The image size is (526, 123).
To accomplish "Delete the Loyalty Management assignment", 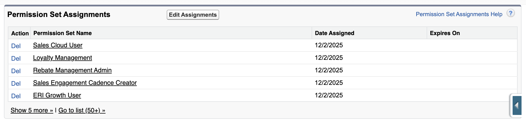I will (16, 58).
